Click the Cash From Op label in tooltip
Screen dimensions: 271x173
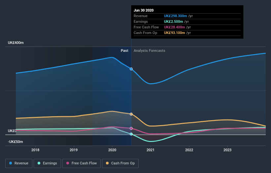145,33
